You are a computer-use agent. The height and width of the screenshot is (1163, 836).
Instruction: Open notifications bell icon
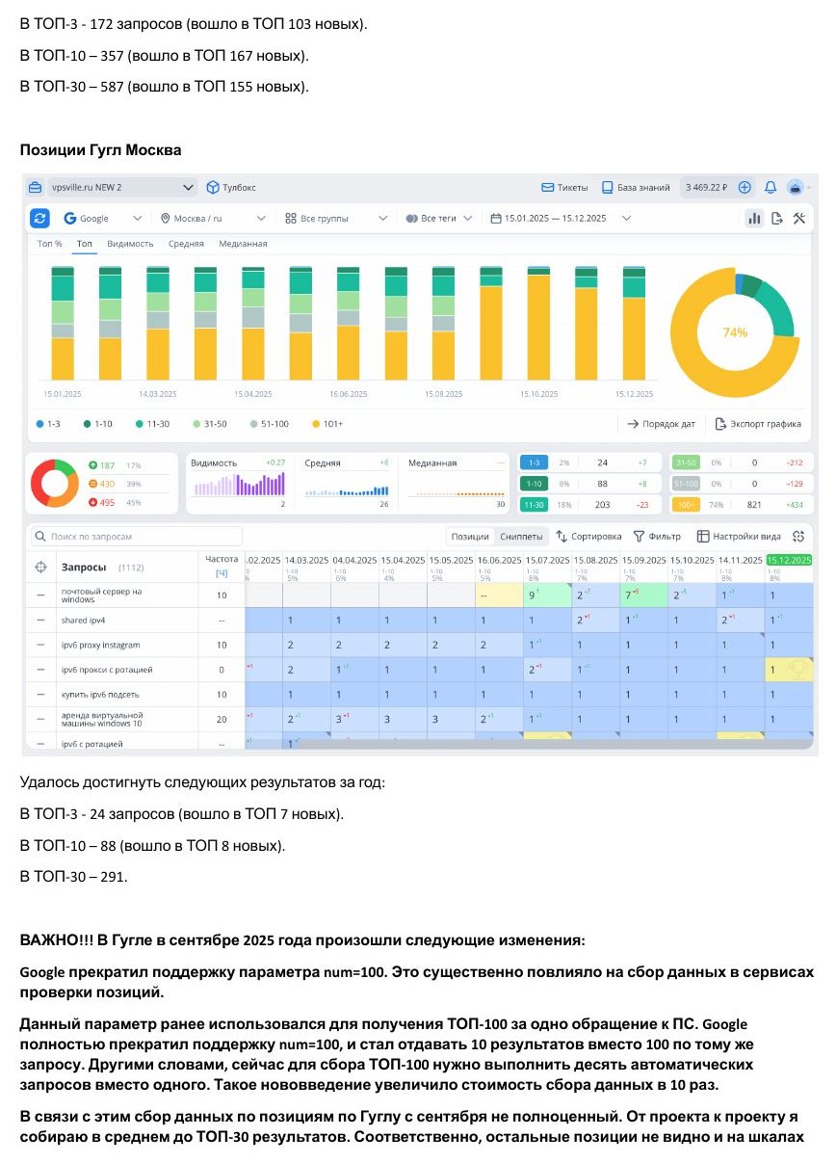[x=771, y=187]
